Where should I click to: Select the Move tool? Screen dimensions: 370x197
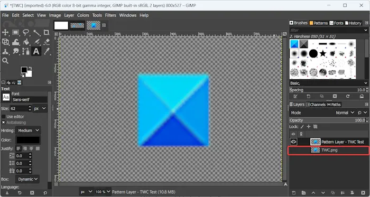point(5,32)
